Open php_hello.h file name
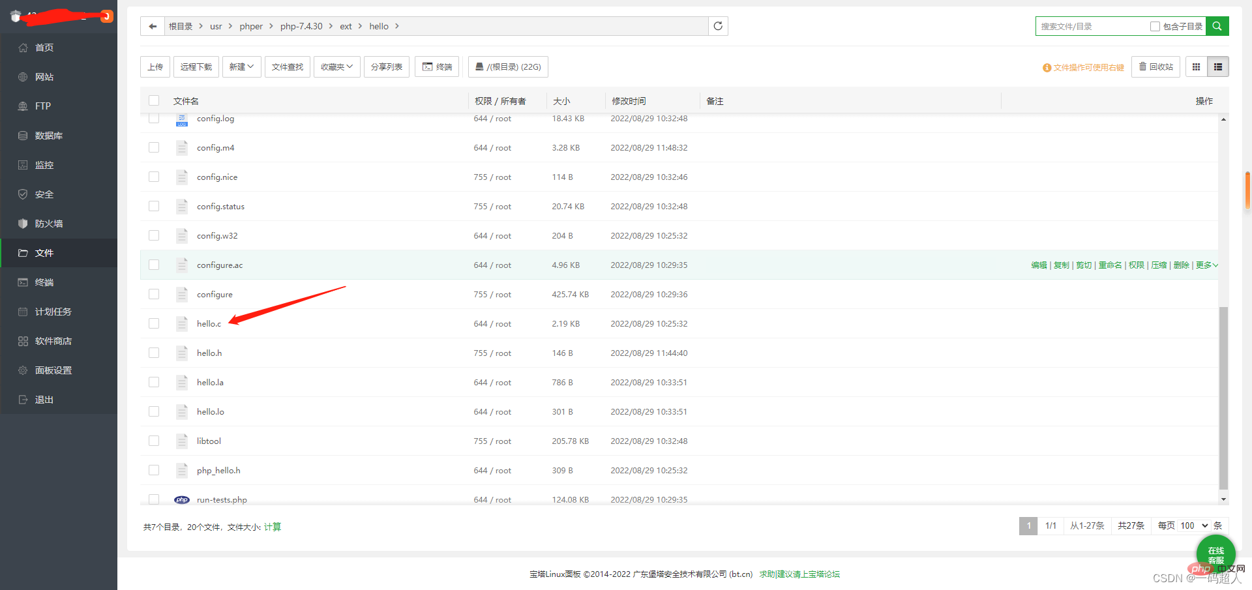 click(218, 470)
